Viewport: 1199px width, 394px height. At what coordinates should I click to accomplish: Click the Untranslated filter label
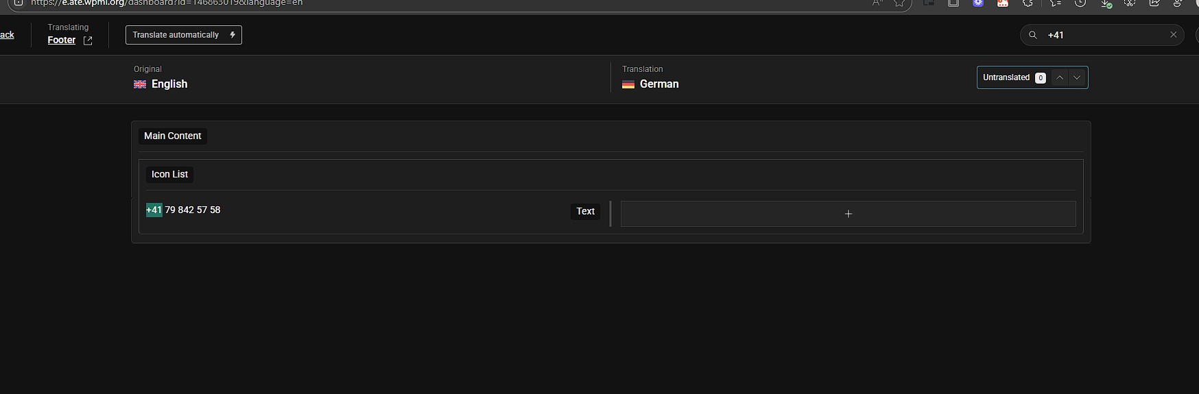[x=1006, y=77]
